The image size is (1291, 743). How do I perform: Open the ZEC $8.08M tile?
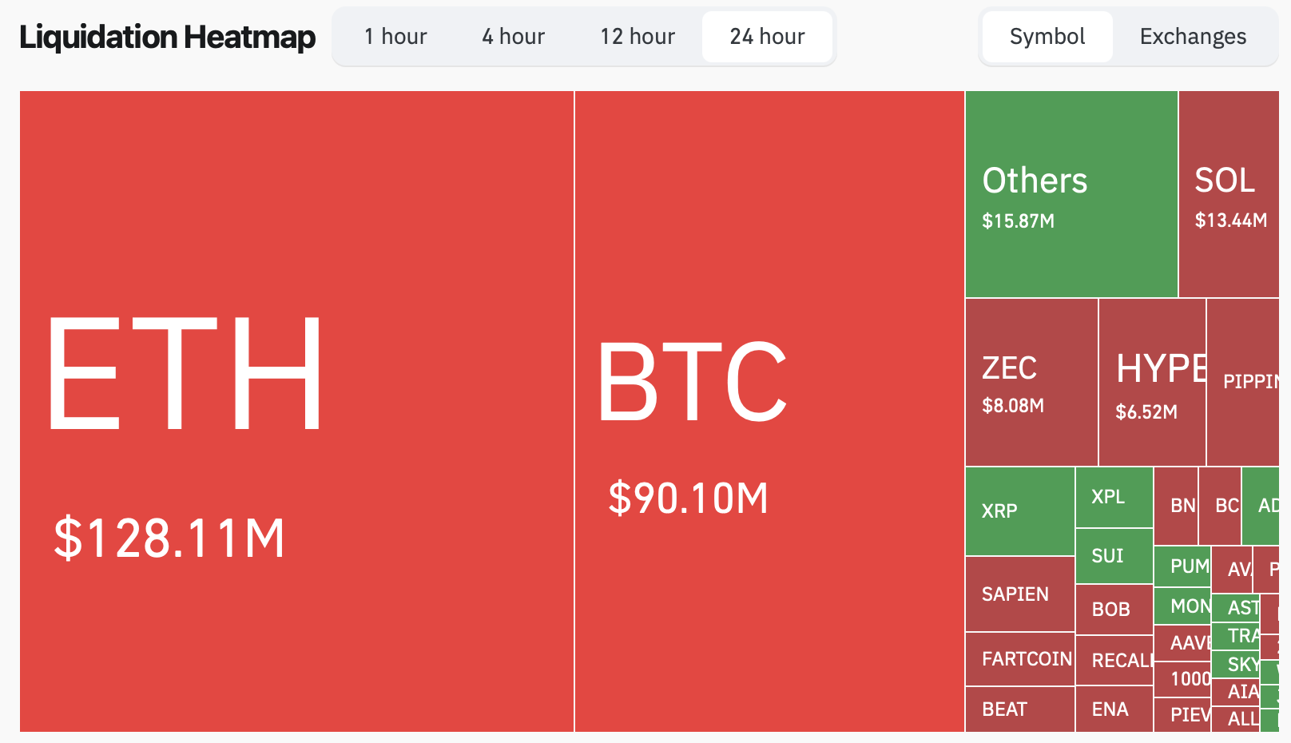(1031, 383)
